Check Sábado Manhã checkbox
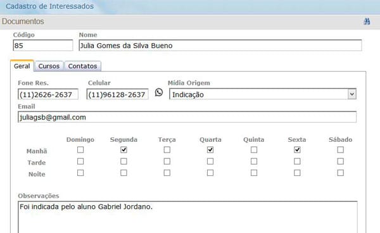 (341, 149)
